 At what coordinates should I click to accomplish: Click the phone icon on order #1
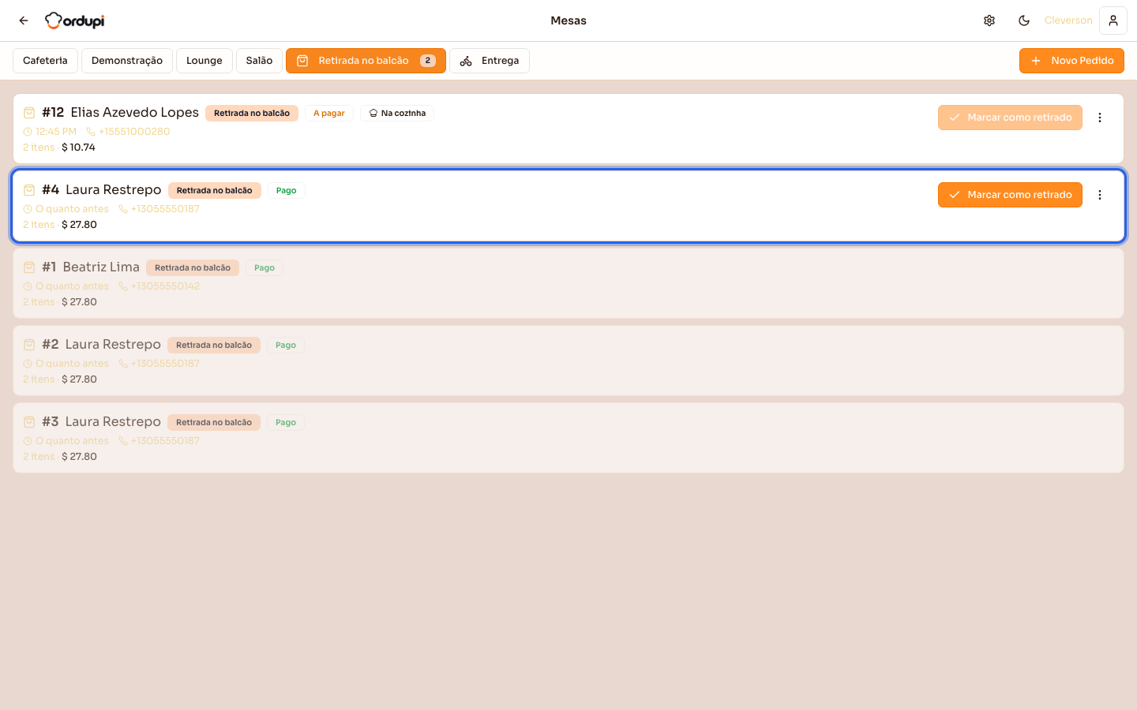[123, 286]
